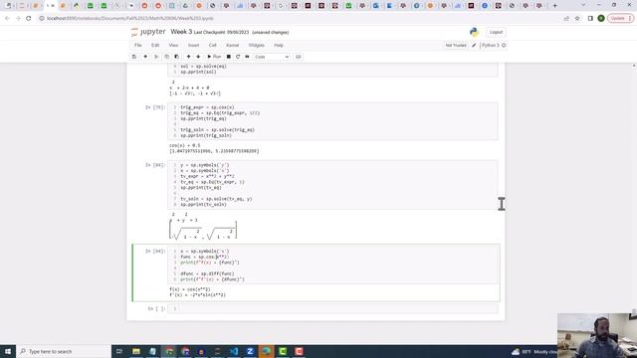Click the Chrome profile avatar
The width and height of the screenshot is (637, 358).
[x=601, y=18]
